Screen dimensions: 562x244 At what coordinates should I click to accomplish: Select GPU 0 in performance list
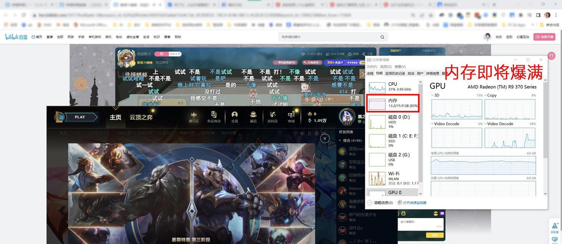392,193
